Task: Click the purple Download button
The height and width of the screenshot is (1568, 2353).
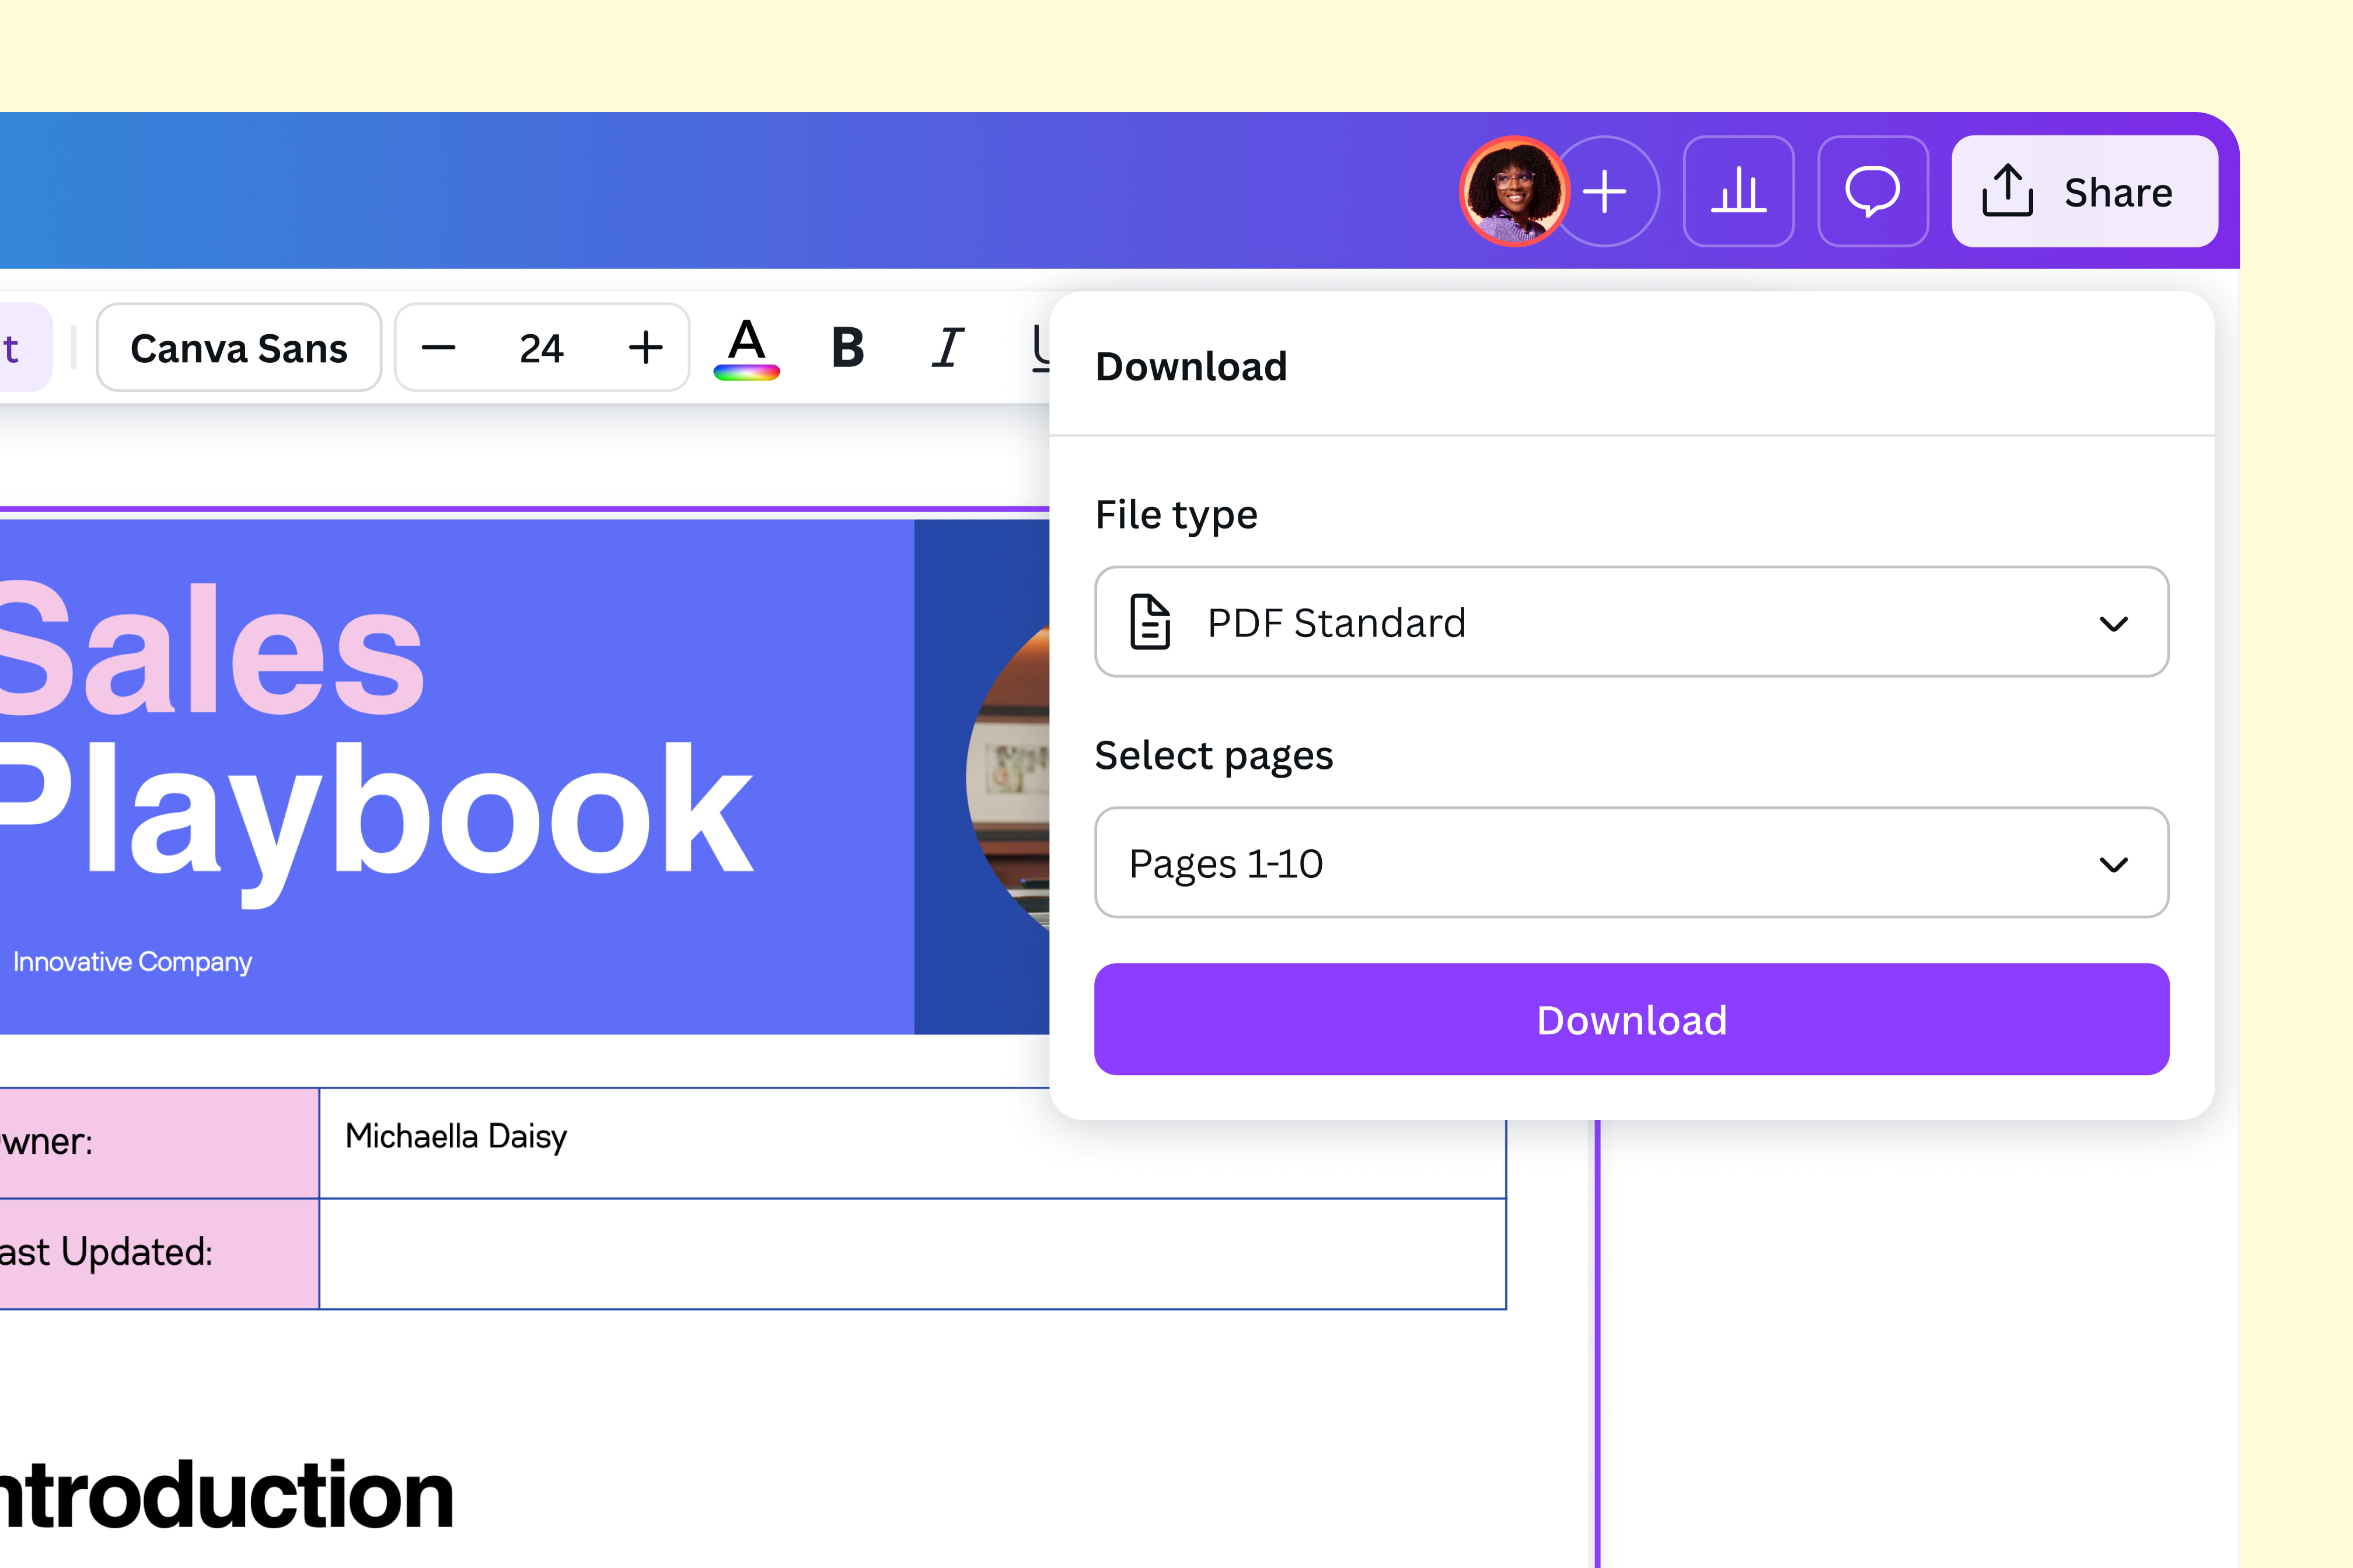Action: click(x=1632, y=1020)
